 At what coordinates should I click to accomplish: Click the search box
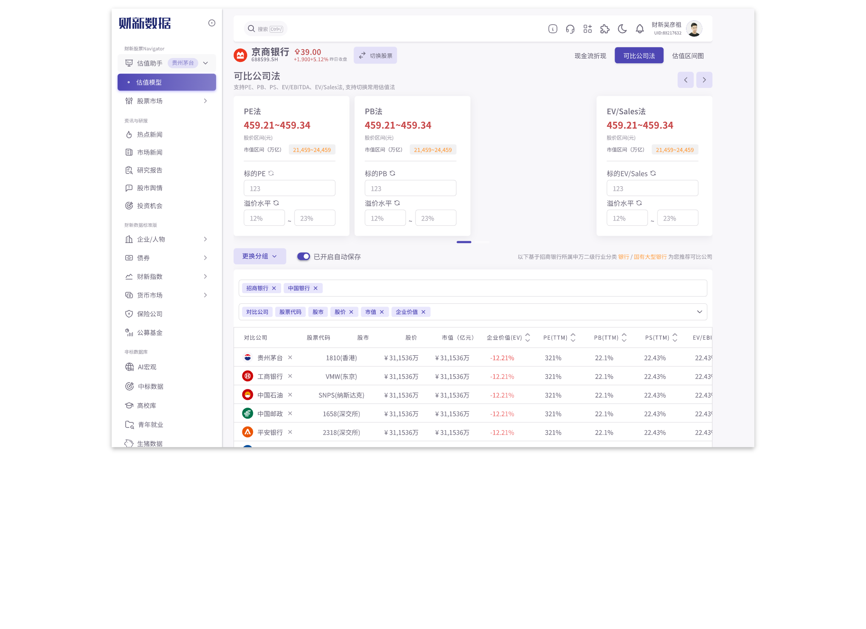[x=266, y=29]
